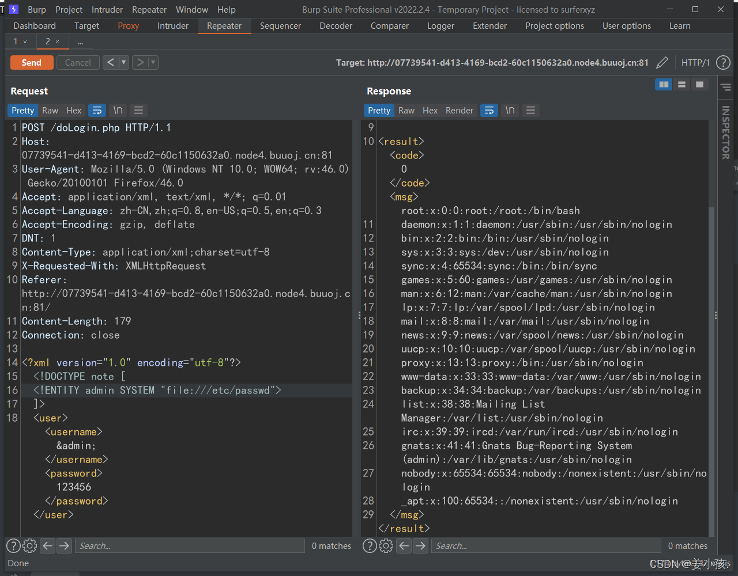Open the Intruder tool tab
This screenshot has width=738, height=576.
coord(173,26)
